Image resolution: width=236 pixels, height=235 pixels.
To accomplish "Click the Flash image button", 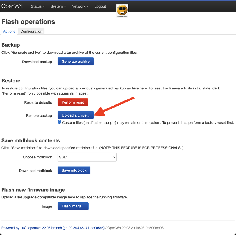I will click(73, 206).
